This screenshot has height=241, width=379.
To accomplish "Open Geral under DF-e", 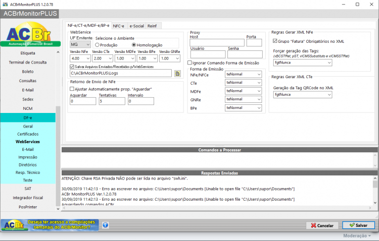I will (x=28, y=127).
